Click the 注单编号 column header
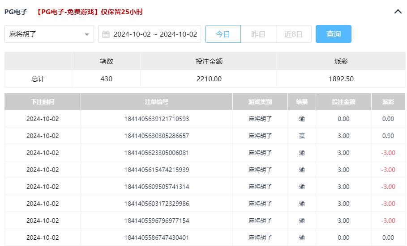The height and width of the screenshot is (246, 407). (157, 102)
